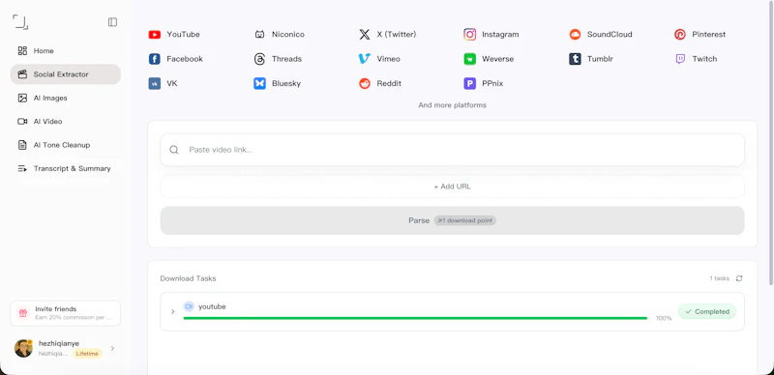Click the hezhiqianye username text
Image resolution: width=774 pixels, height=375 pixels.
[x=59, y=343]
